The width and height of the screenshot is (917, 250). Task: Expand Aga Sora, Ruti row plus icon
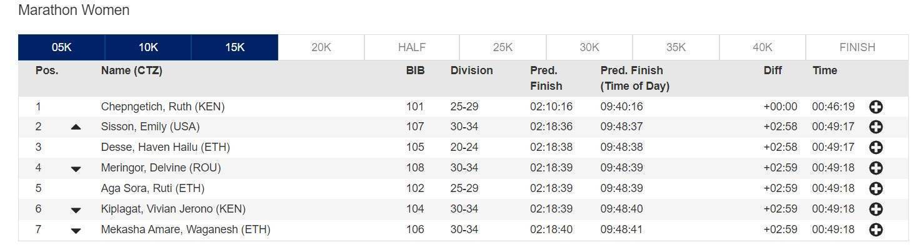pos(876,189)
